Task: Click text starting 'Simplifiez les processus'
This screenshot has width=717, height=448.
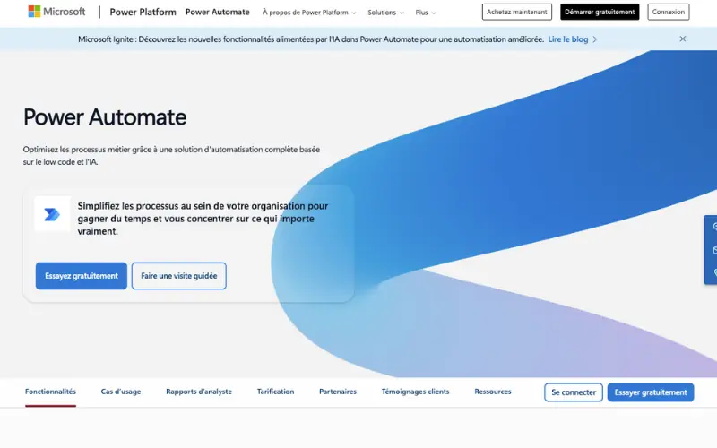Action: 203,219
